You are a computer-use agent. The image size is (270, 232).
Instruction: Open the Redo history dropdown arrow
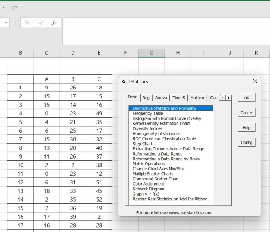point(22,7)
